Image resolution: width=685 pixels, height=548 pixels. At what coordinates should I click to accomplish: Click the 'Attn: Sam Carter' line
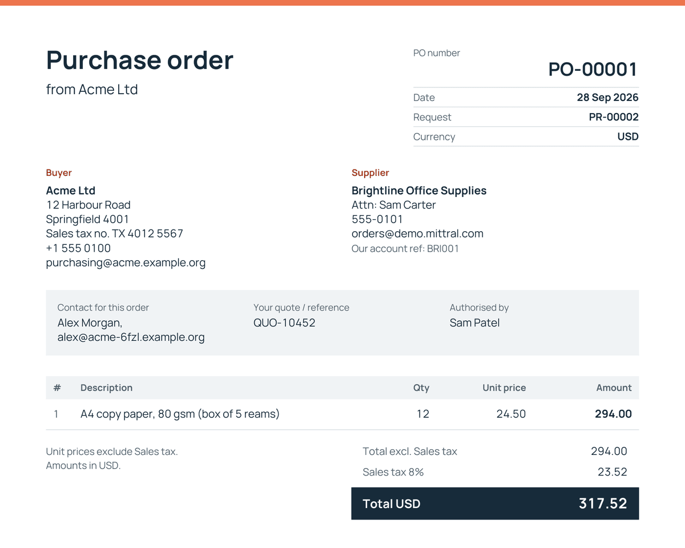coord(394,205)
